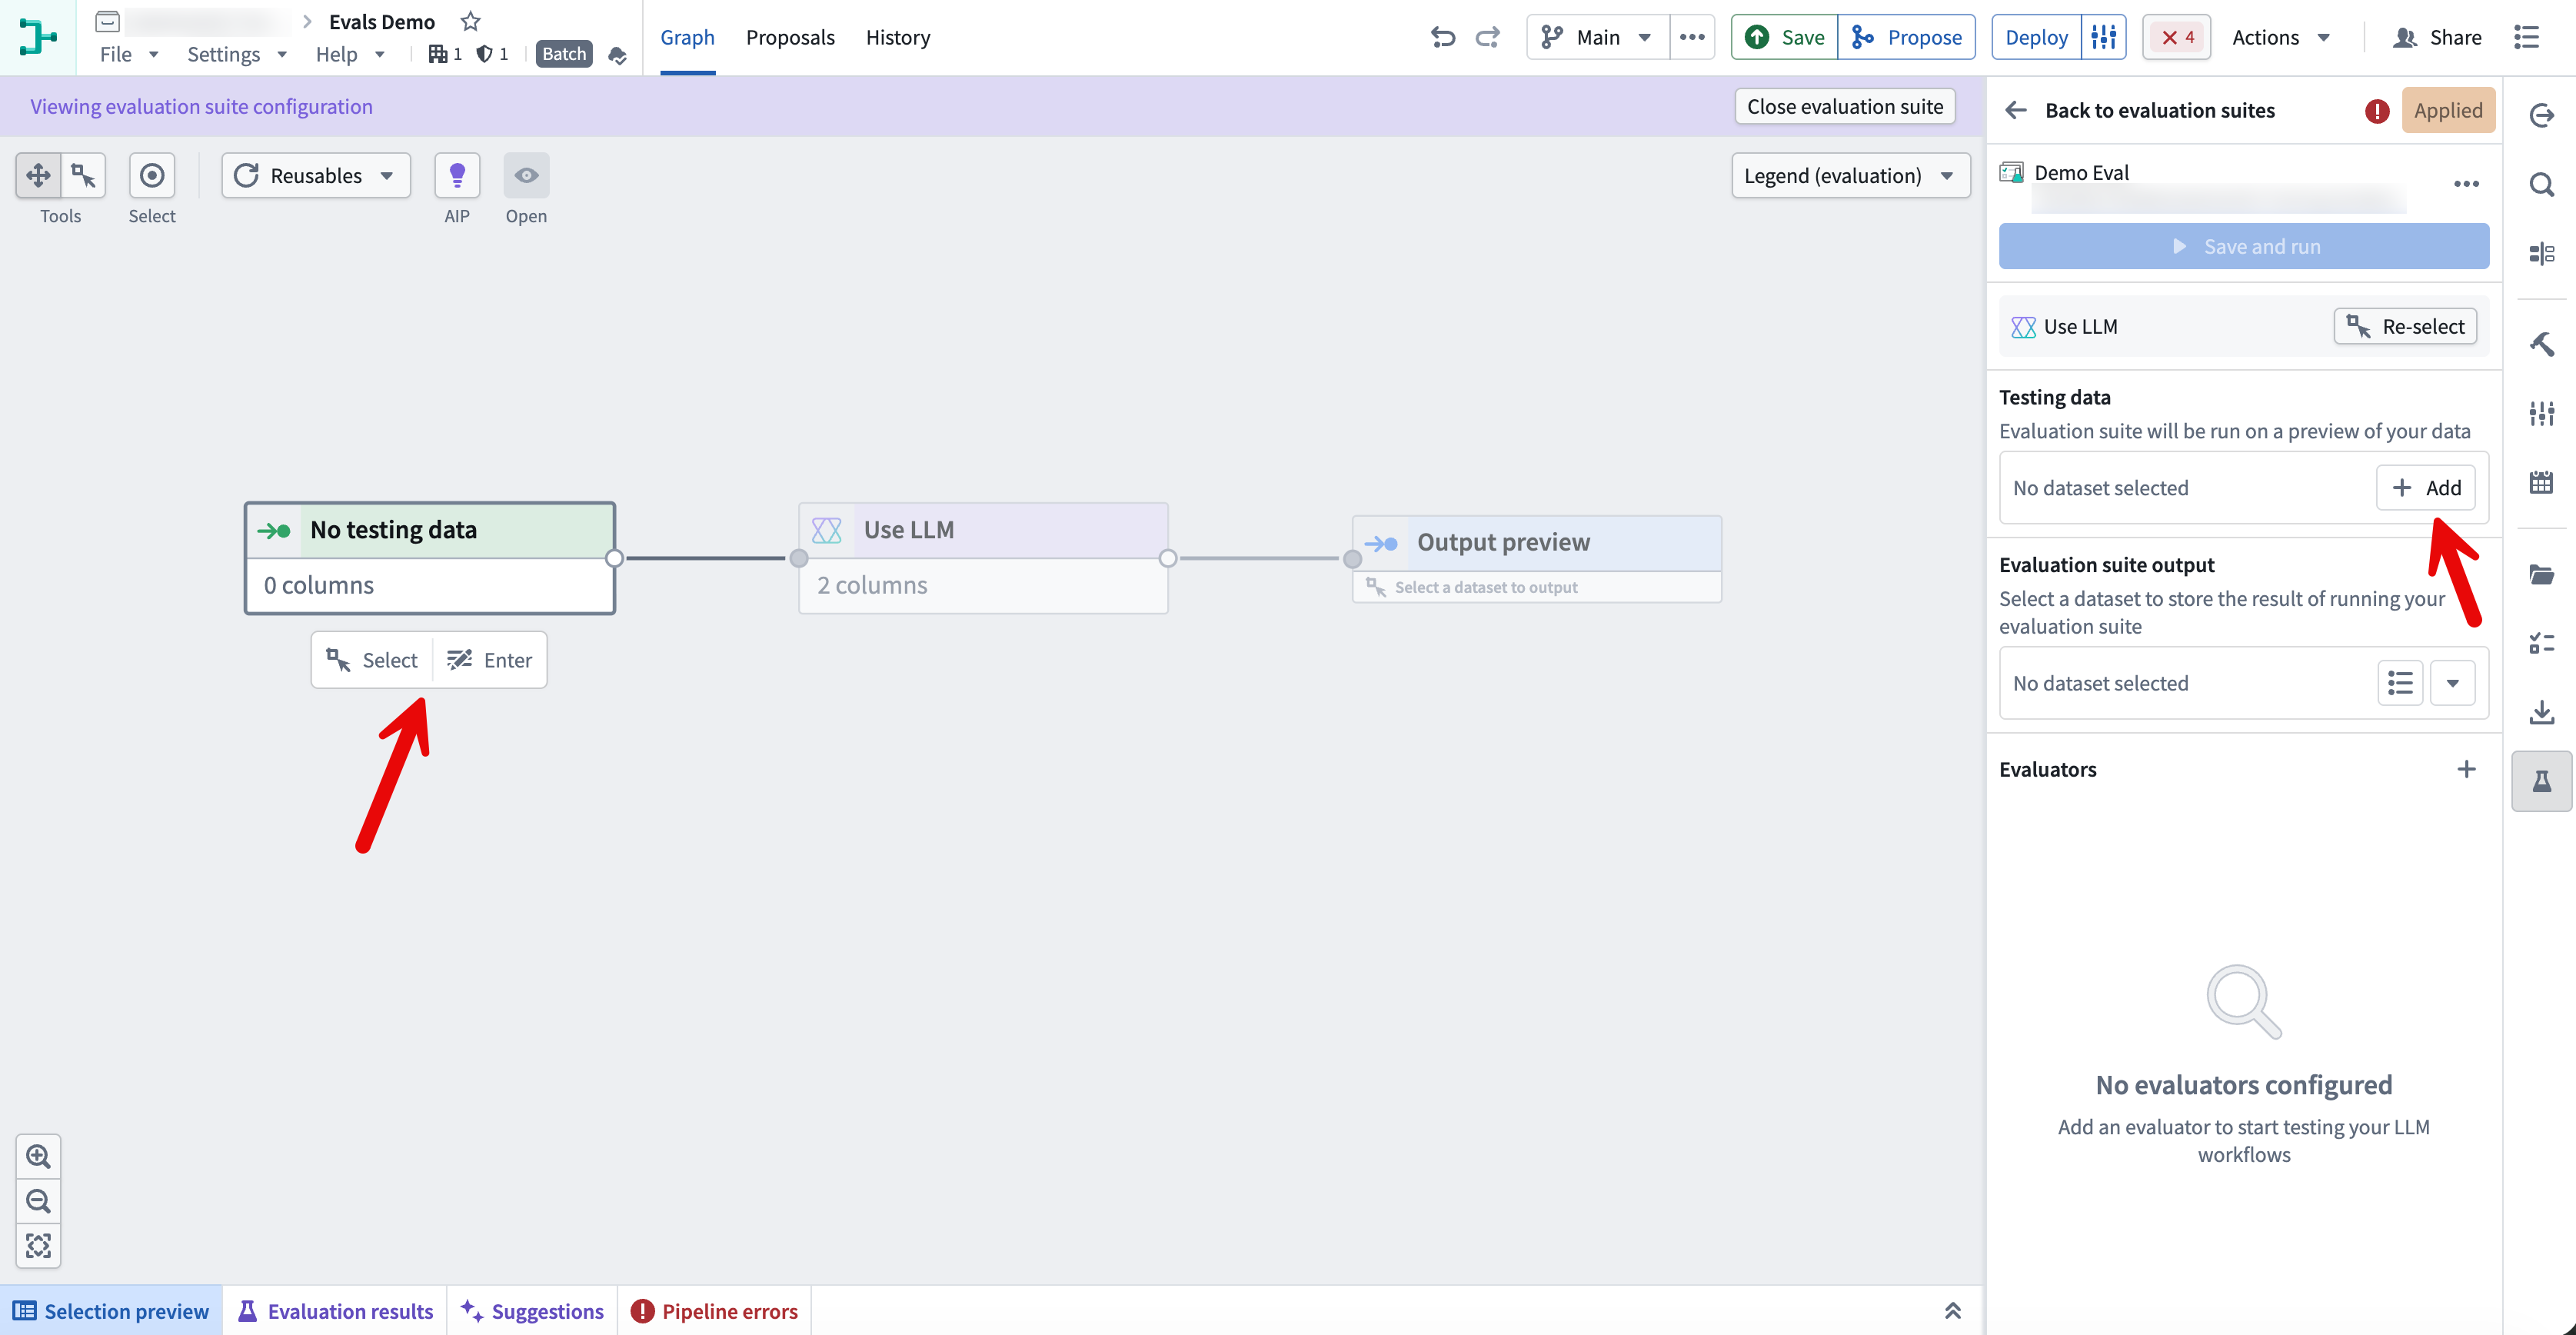Click the Close evaluation suite button
Viewport: 2576px width, 1335px height.
tap(1845, 106)
